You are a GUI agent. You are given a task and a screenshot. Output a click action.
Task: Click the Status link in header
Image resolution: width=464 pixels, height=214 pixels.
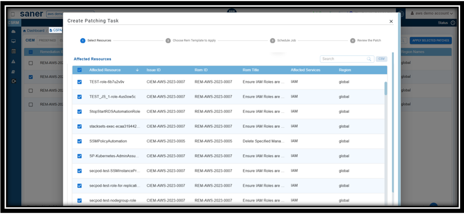tap(443, 23)
